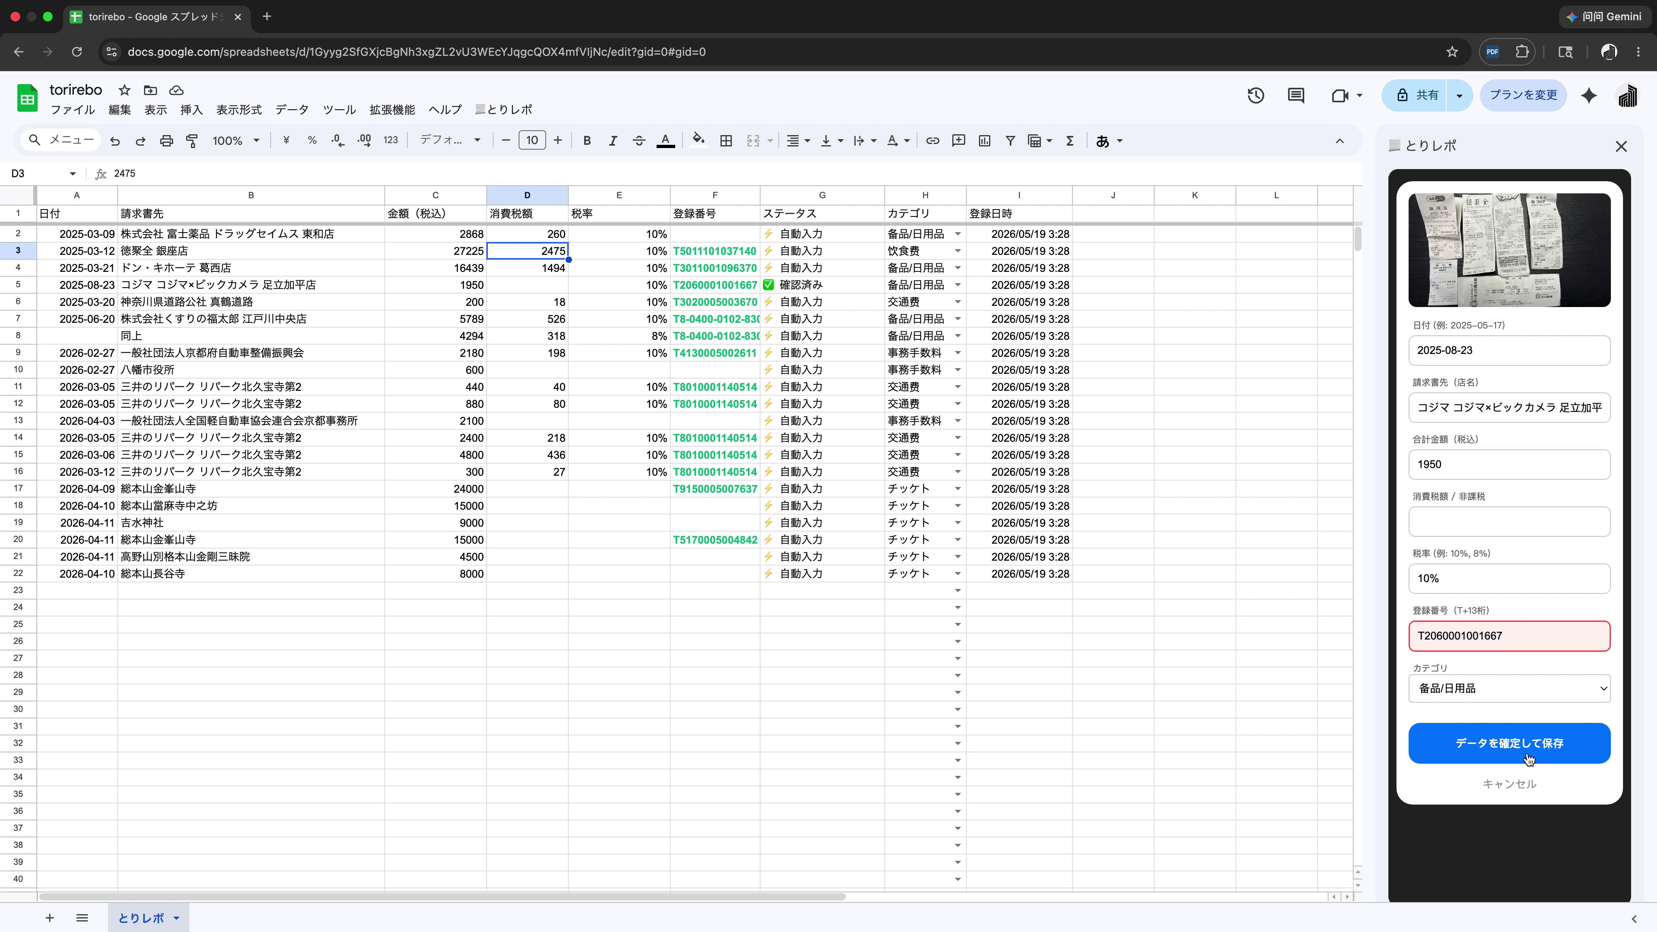Move document using folder icon
The height and width of the screenshot is (932, 1657).
(150, 90)
